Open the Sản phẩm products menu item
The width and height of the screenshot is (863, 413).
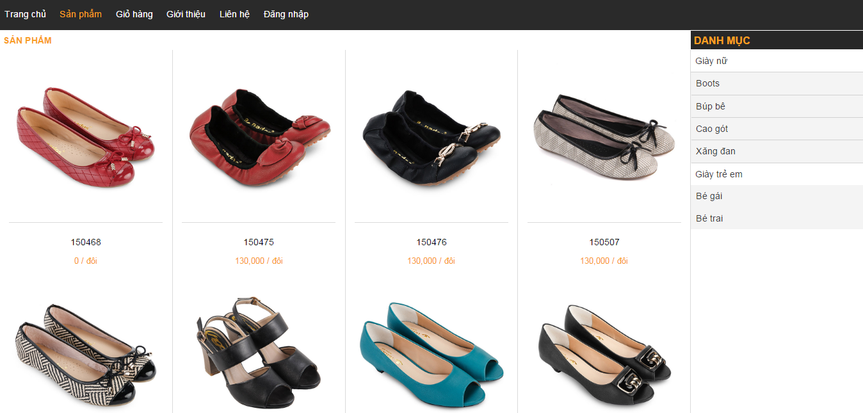coord(81,14)
